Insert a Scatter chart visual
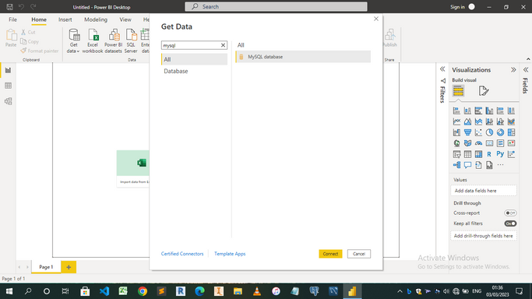 pyautogui.click(x=478, y=132)
